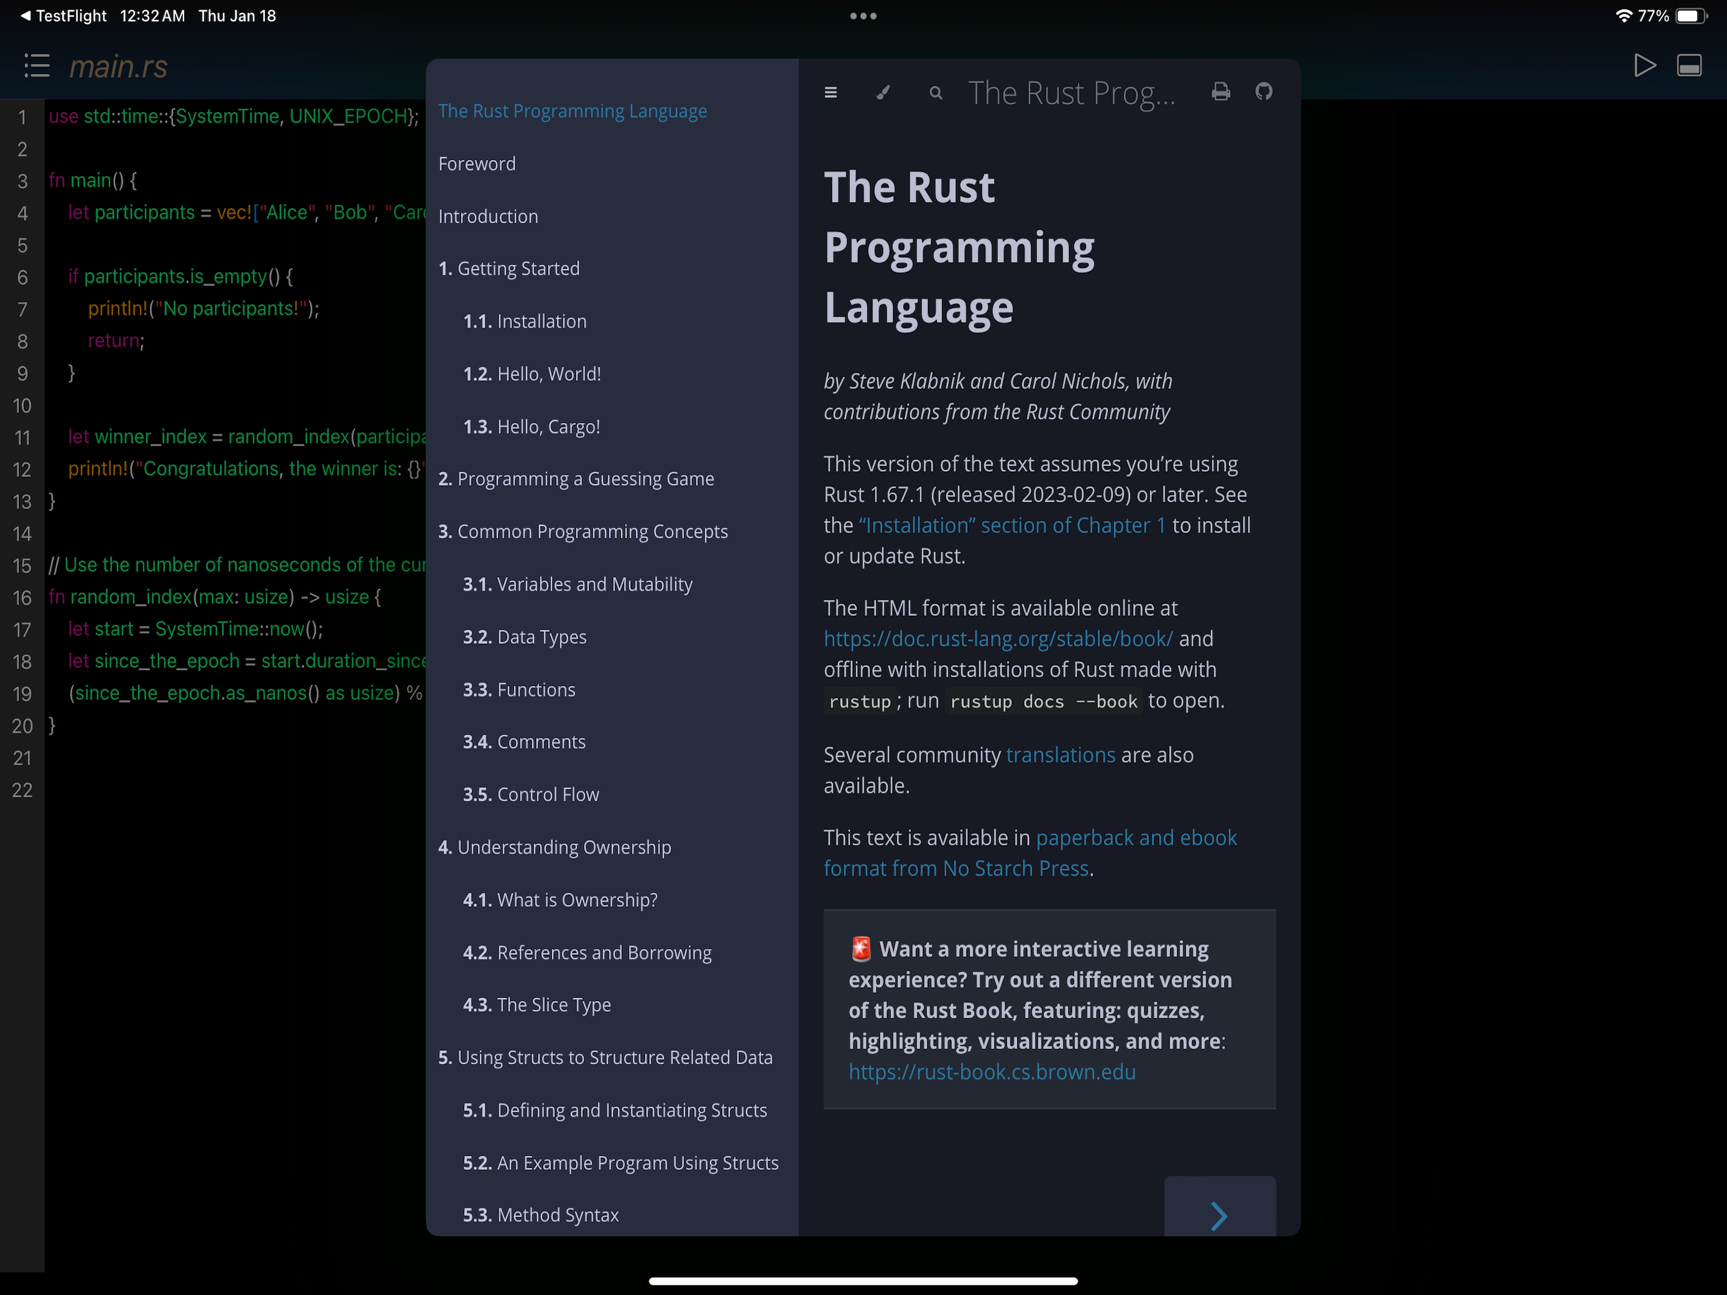Image resolution: width=1727 pixels, height=1295 pixels.
Task: Run the code with play icon
Action: click(x=1644, y=66)
